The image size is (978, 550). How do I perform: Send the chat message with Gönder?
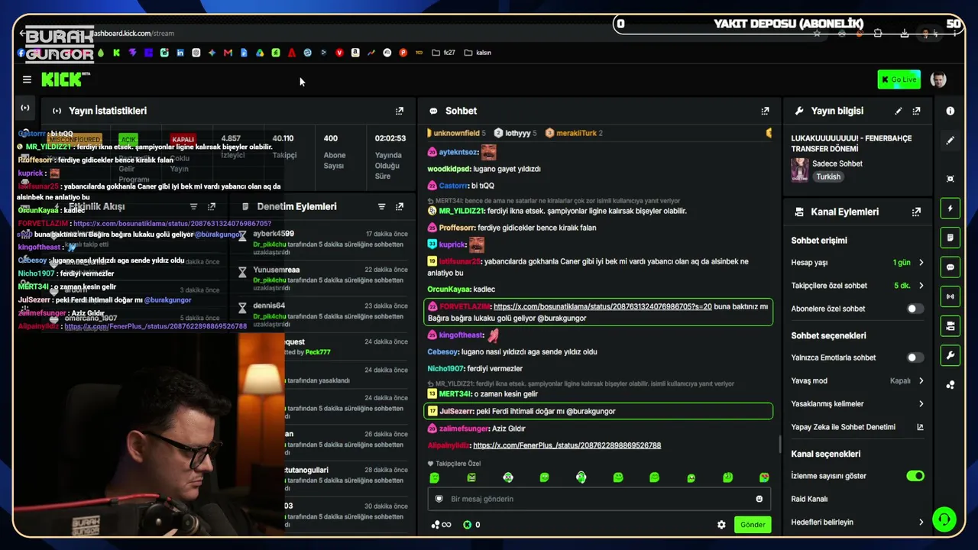(753, 525)
